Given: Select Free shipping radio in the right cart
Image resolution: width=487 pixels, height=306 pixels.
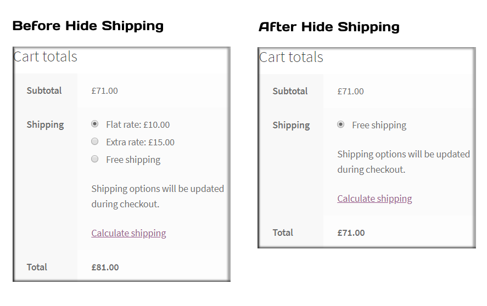Looking at the screenshot, I should pyautogui.click(x=341, y=125).
